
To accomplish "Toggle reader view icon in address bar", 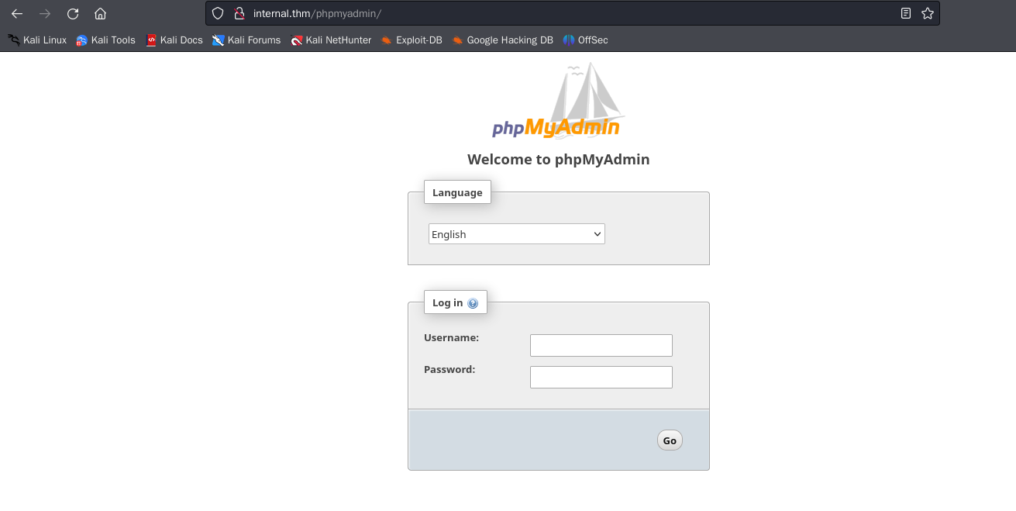I will pos(906,13).
